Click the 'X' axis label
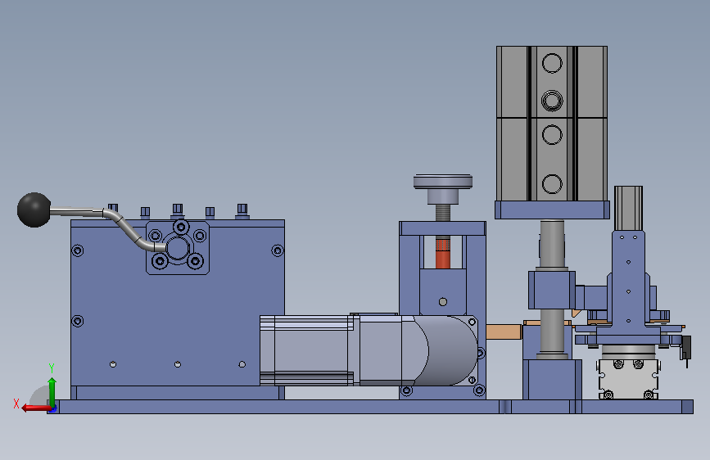The image size is (710, 460). pos(16,404)
